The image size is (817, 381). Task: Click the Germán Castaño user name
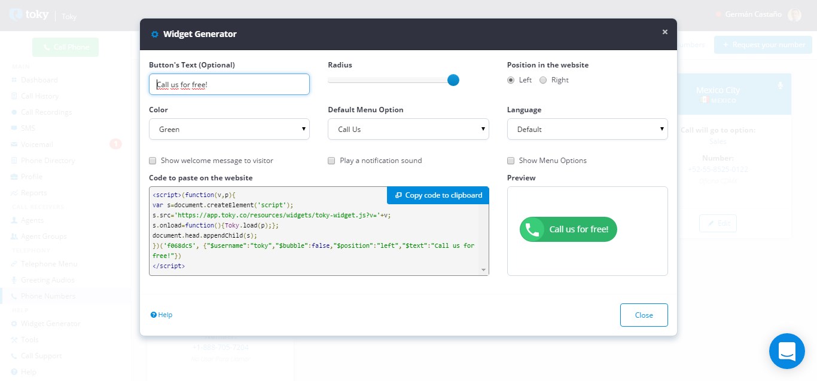point(753,14)
